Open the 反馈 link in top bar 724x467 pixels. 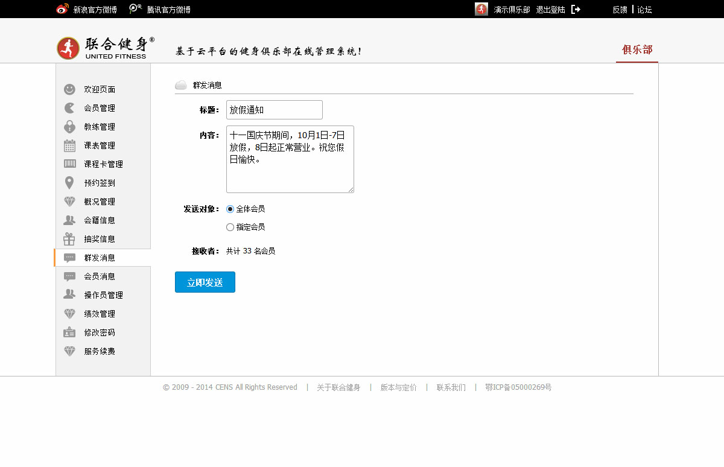(620, 10)
